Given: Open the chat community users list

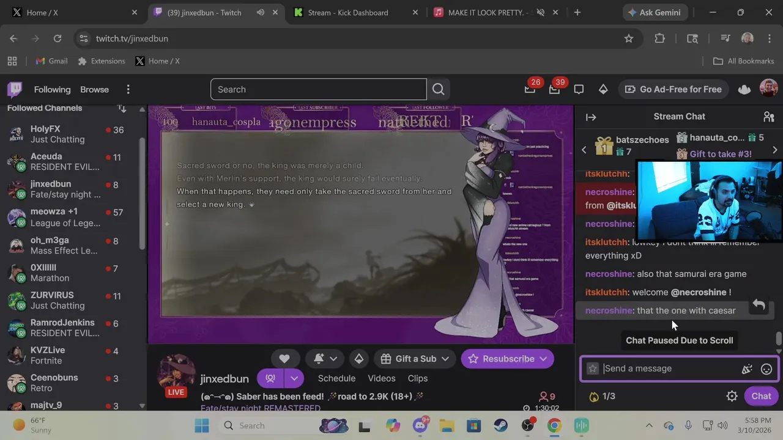Looking at the screenshot, I should (769, 117).
